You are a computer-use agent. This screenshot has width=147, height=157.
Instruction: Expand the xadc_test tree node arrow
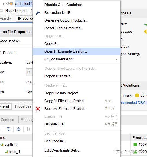pyautogui.click(x=3, y=4)
